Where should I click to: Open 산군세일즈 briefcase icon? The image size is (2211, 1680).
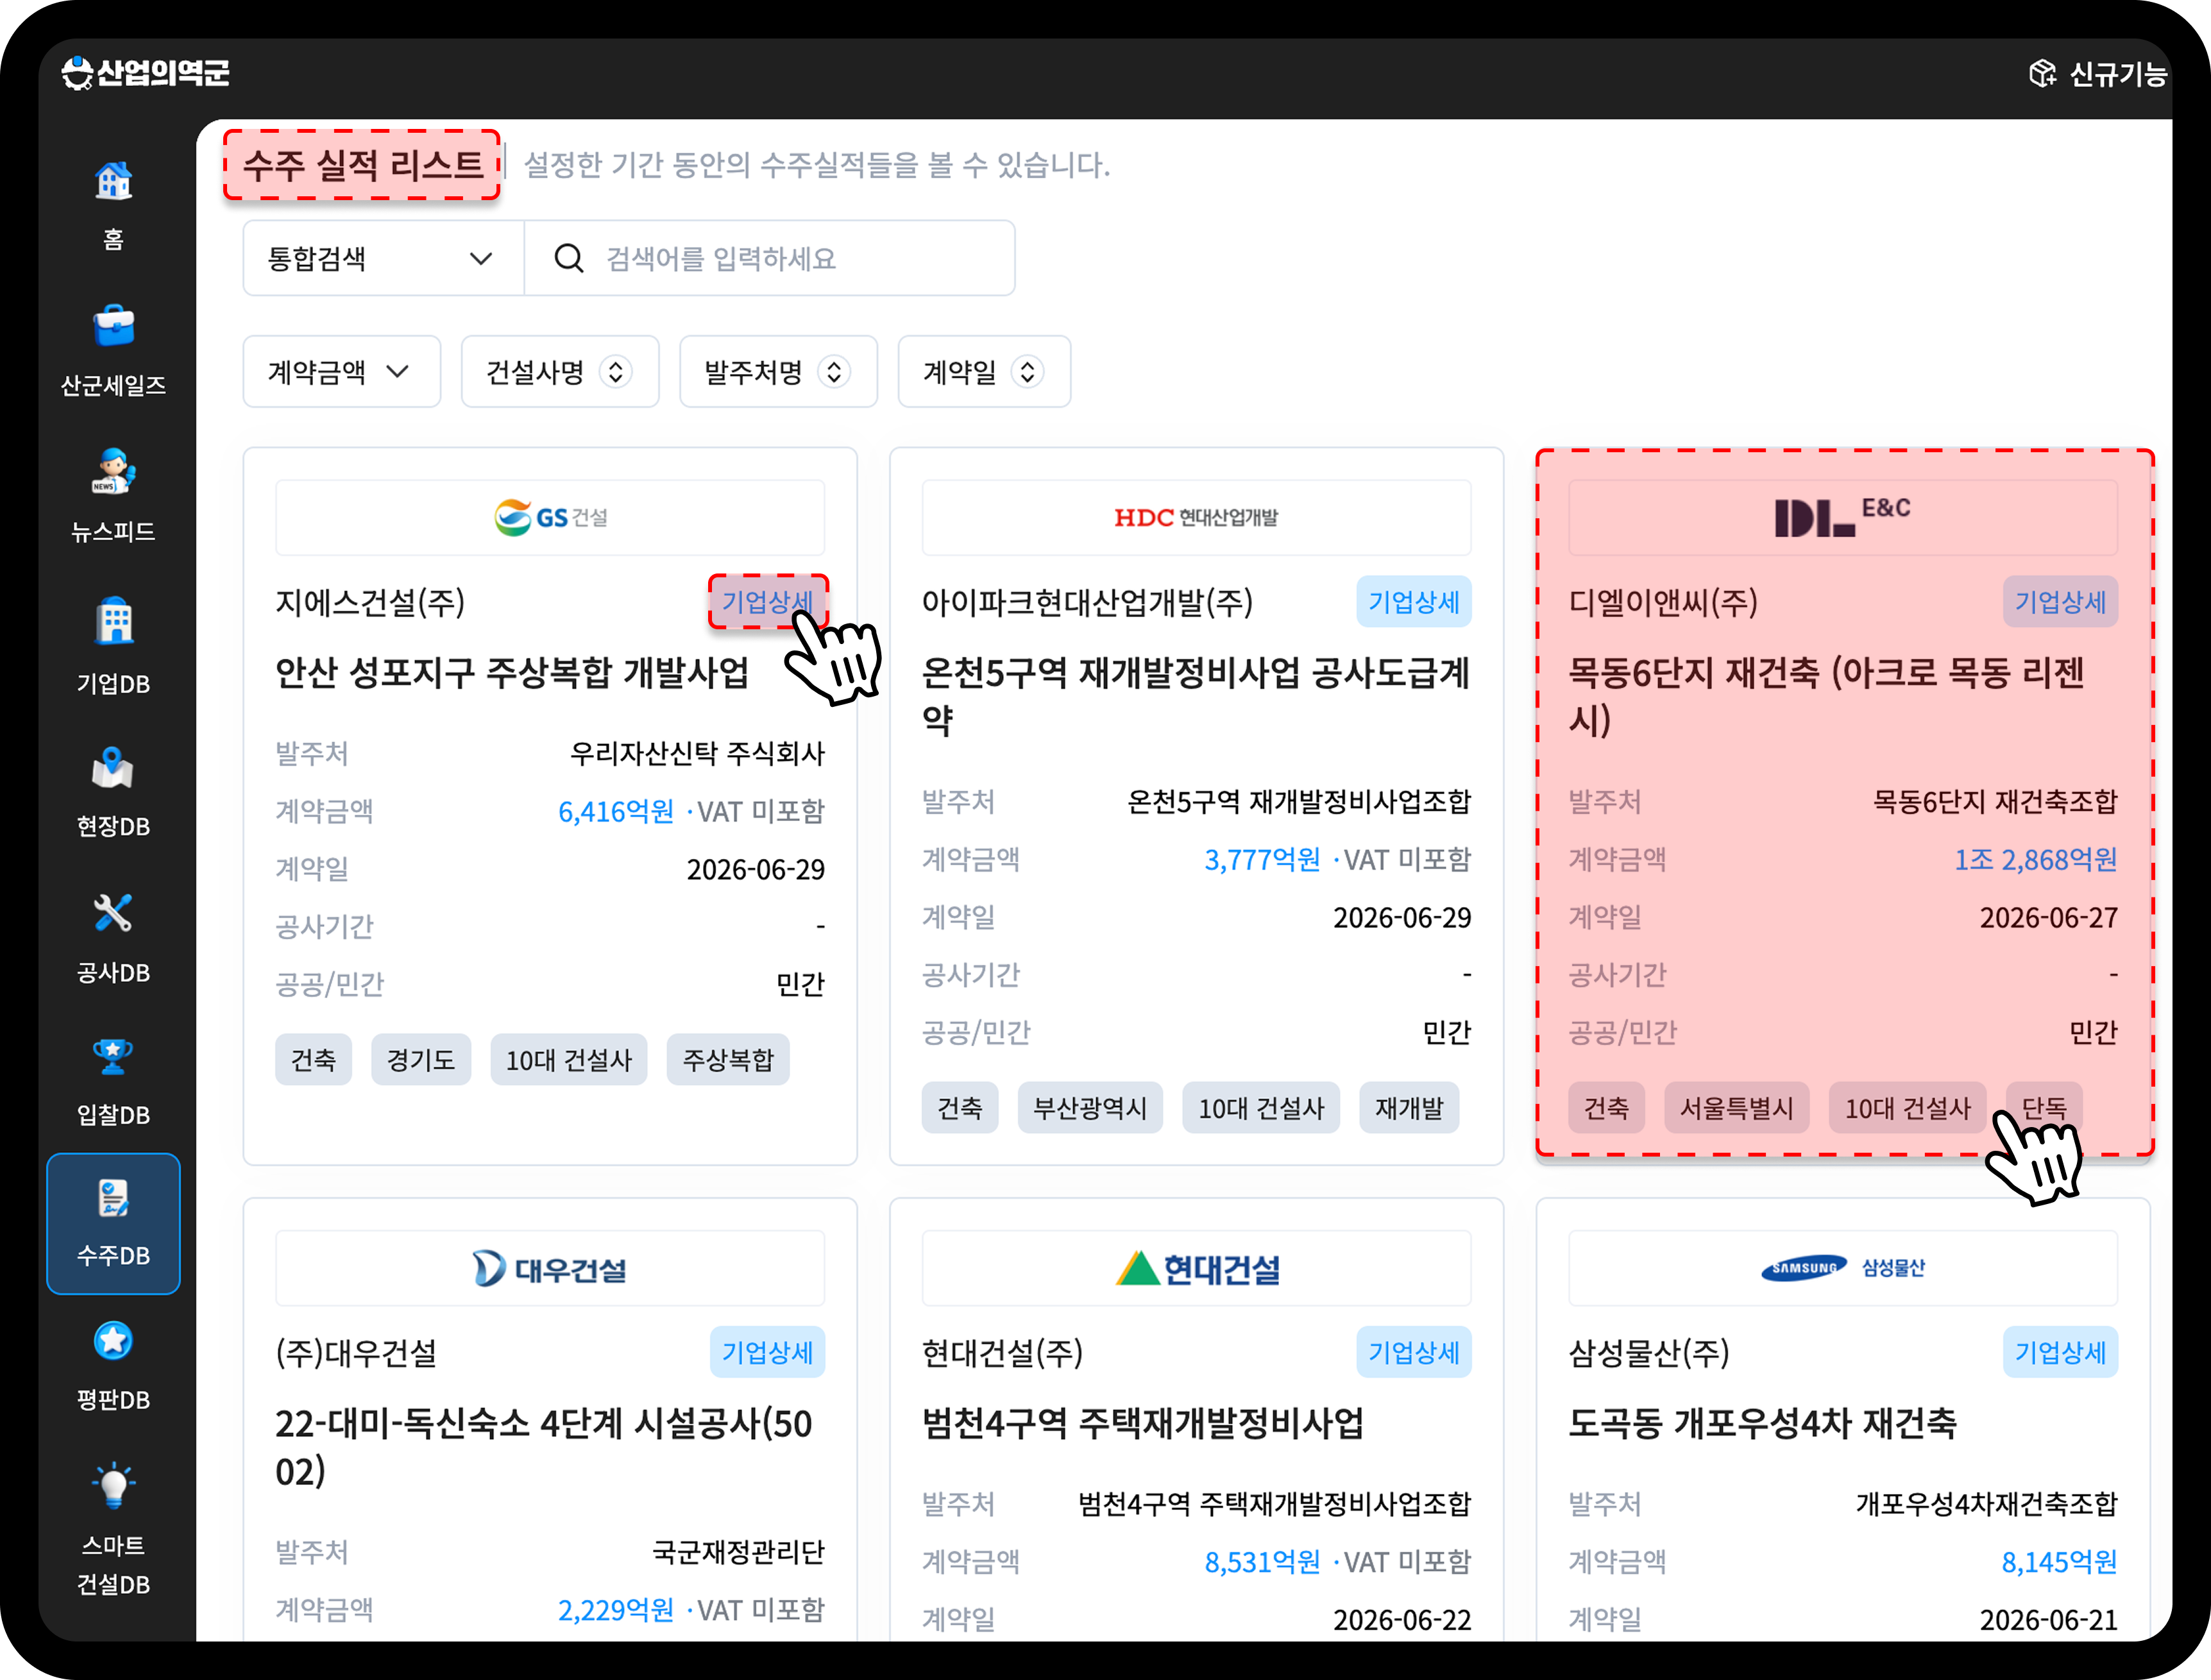click(113, 326)
